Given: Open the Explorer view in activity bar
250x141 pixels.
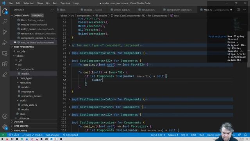Looking at the screenshot, I should (5, 11).
